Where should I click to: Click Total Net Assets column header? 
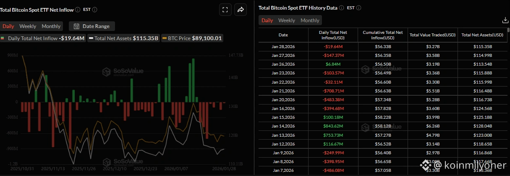click(483, 35)
